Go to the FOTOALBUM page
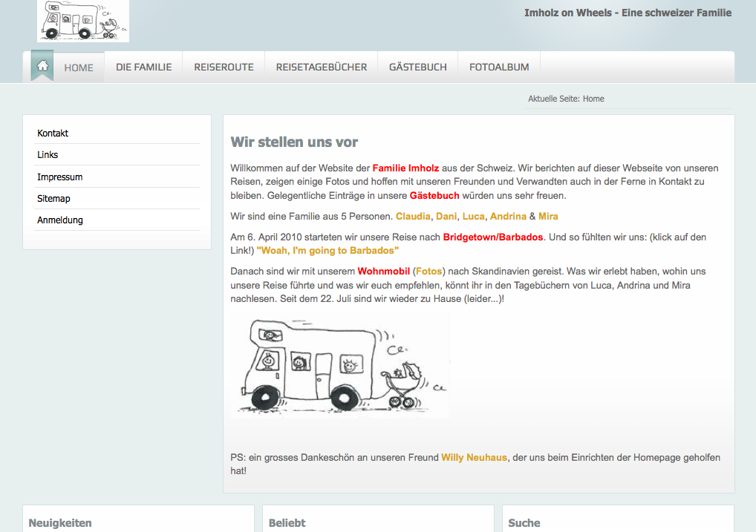This screenshot has width=756, height=532. 498,67
